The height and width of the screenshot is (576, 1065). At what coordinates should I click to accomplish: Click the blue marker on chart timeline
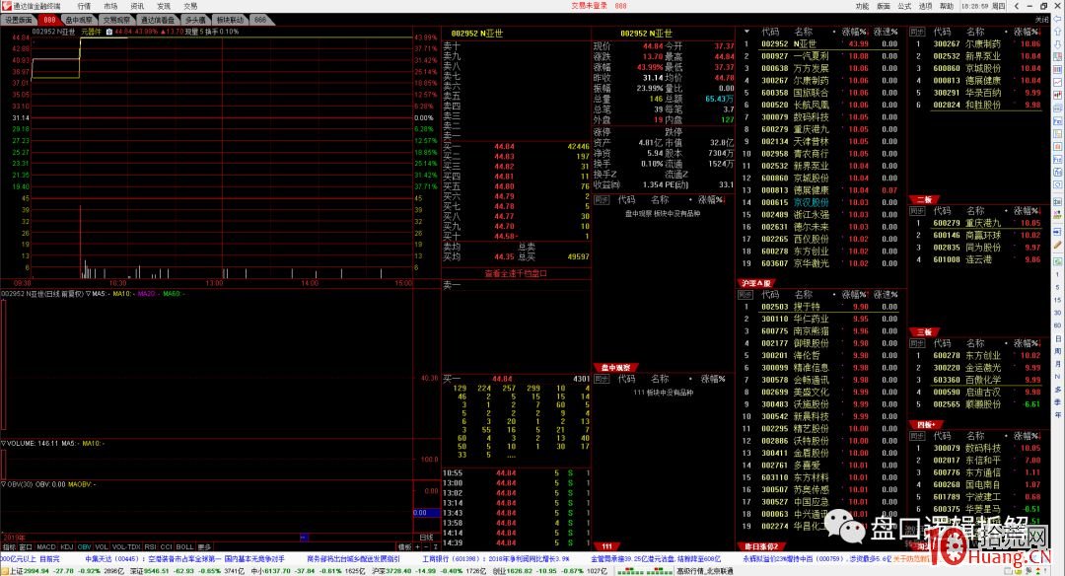pyautogui.click(x=304, y=538)
